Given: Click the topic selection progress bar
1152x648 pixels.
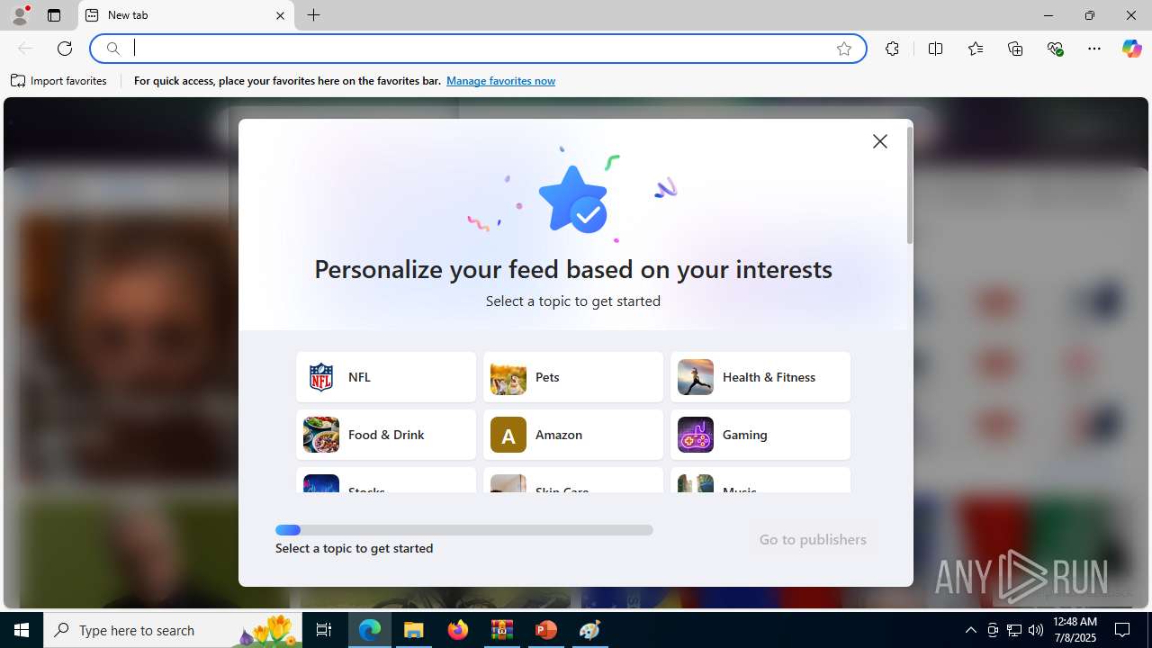Looking at the screenshot, I should pyautogui.click(x=464, y=530).
